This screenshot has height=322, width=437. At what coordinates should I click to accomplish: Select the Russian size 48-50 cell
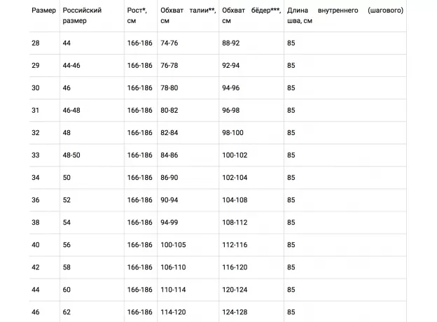(72, 155)
